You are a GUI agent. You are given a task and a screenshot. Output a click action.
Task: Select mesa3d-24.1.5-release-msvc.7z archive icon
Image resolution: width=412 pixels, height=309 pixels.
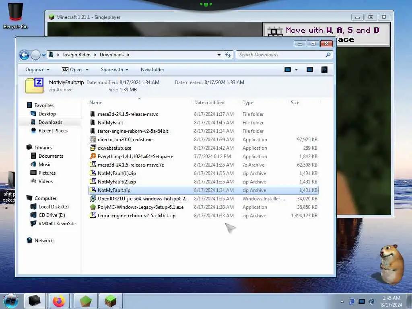(x=93, y=165)
